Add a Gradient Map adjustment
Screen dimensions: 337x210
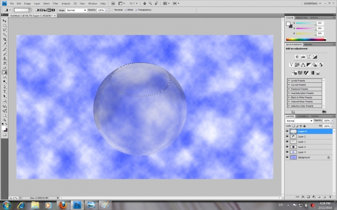click(x=312, y=73)
